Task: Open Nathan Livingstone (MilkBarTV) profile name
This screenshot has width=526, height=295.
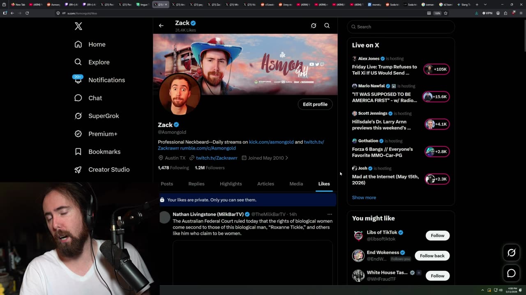Action: coord(208,214)
